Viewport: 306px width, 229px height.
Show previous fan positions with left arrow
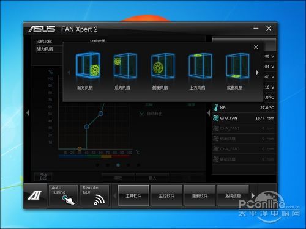click(69, 73)
